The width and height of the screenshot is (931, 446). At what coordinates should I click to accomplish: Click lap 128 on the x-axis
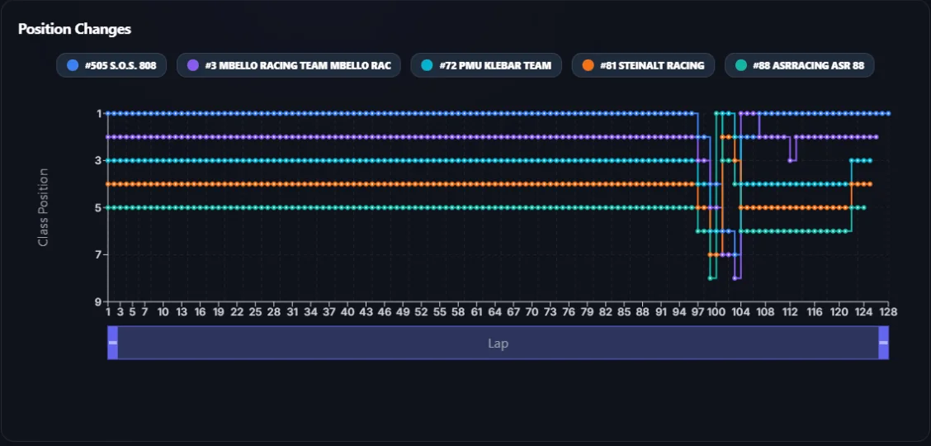click(x=888, y=311)
